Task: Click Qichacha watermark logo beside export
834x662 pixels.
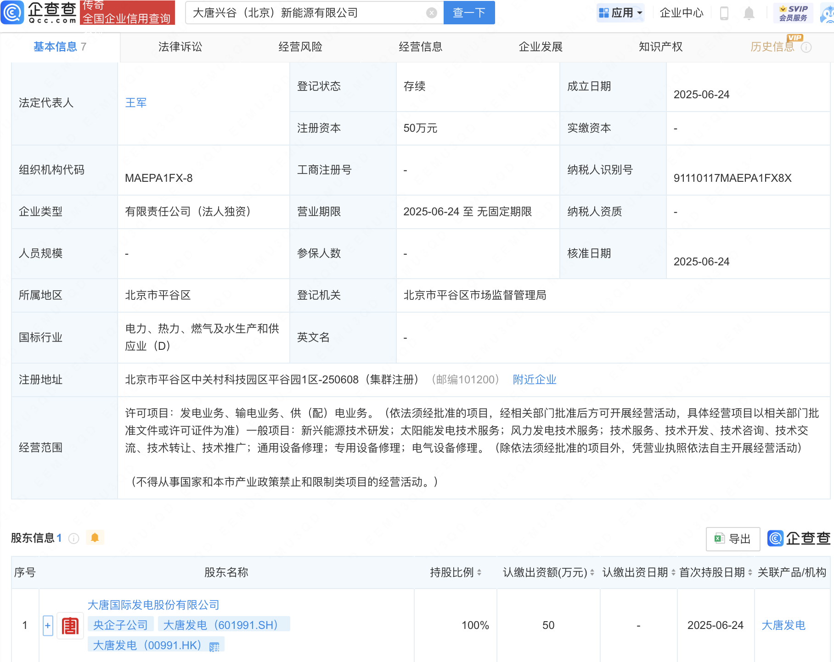Action: pyautogui.click(x=799, y=538)
